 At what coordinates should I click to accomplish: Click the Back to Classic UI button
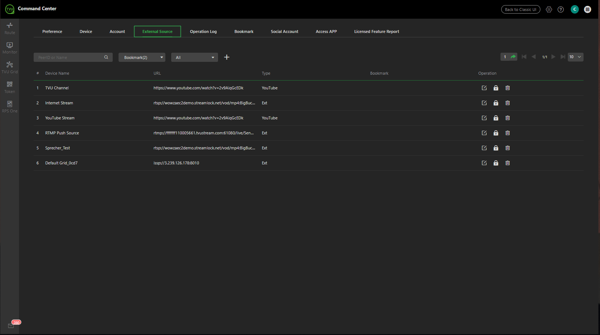point(521,10)
